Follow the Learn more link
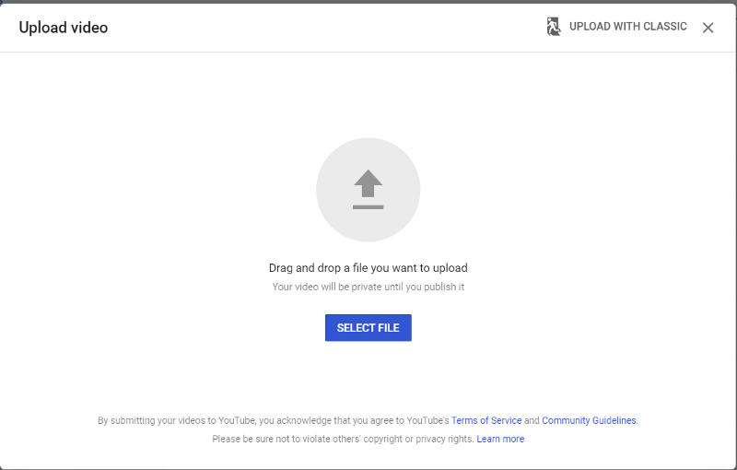737x470 pixels. (500, 439)
